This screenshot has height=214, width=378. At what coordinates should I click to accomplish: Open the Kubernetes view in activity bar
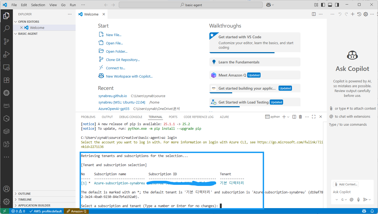click(6, 93)
